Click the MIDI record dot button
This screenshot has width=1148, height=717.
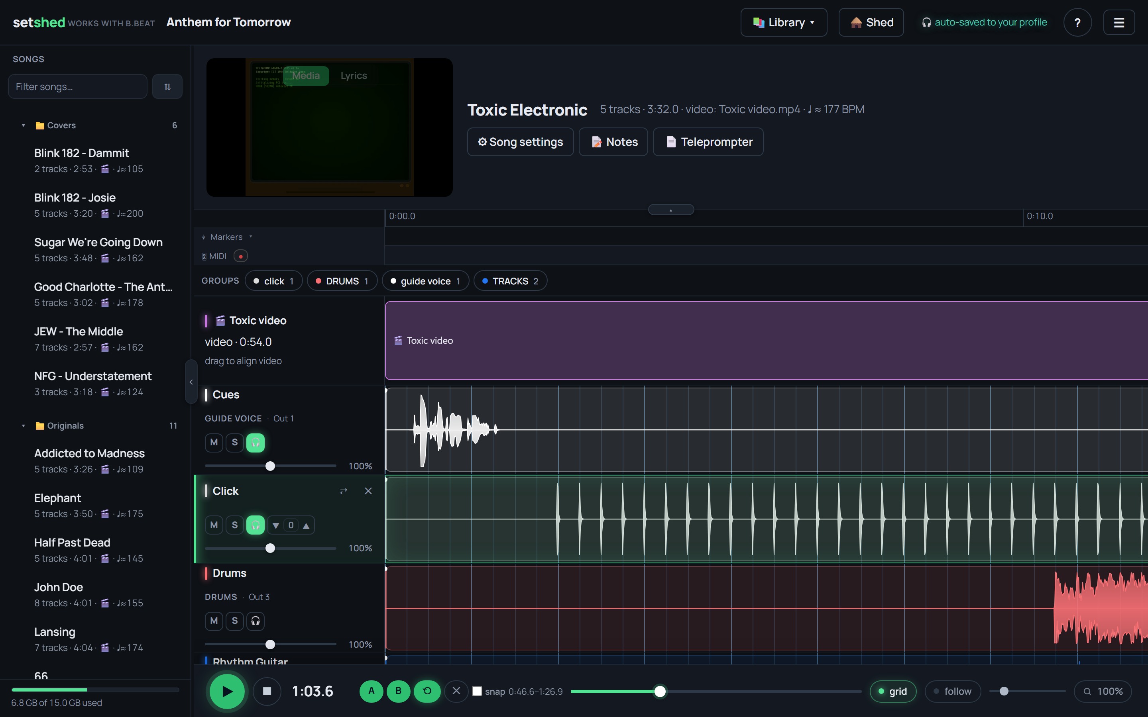tap(240, 256)
